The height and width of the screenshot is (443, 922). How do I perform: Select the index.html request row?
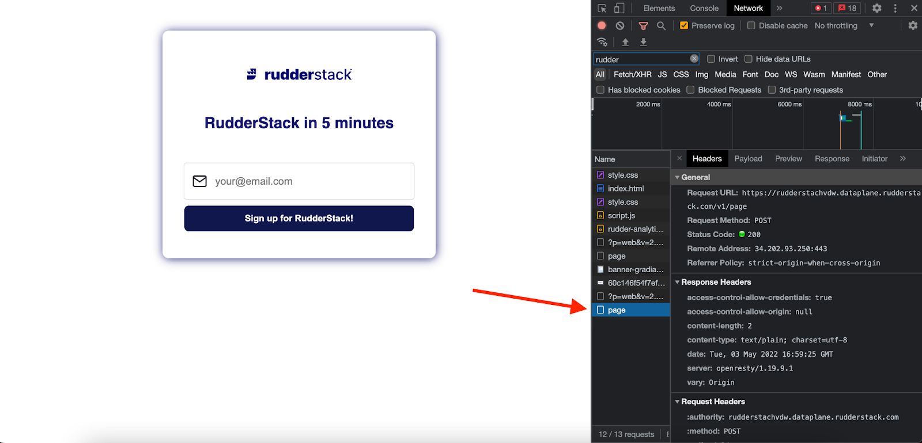pyautogui.click(x=631, y=189)
